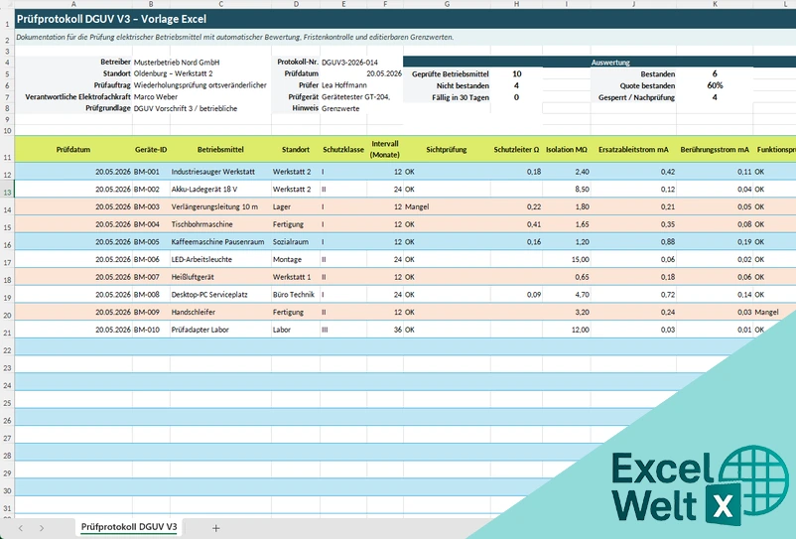
Task: Click the 'Schutzleiter Ω' table header
Action: pyautogui.click(x=516, y=149)
